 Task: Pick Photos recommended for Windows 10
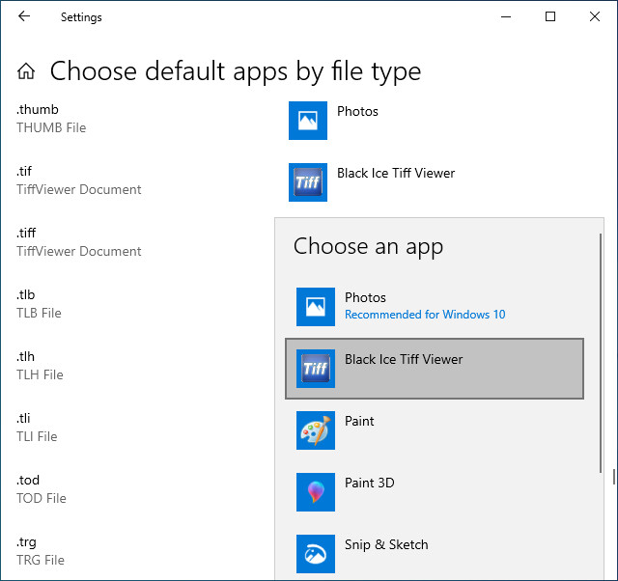(x=435, y=307)
